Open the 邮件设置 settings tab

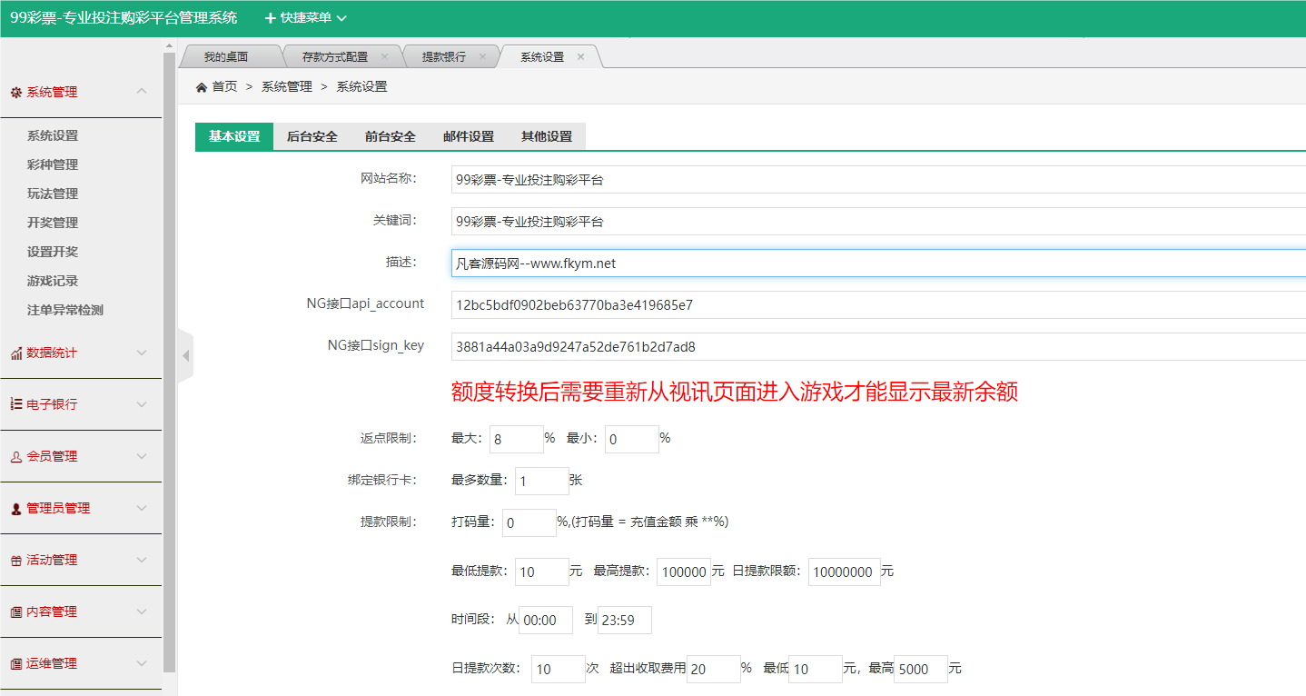(469, 136)
